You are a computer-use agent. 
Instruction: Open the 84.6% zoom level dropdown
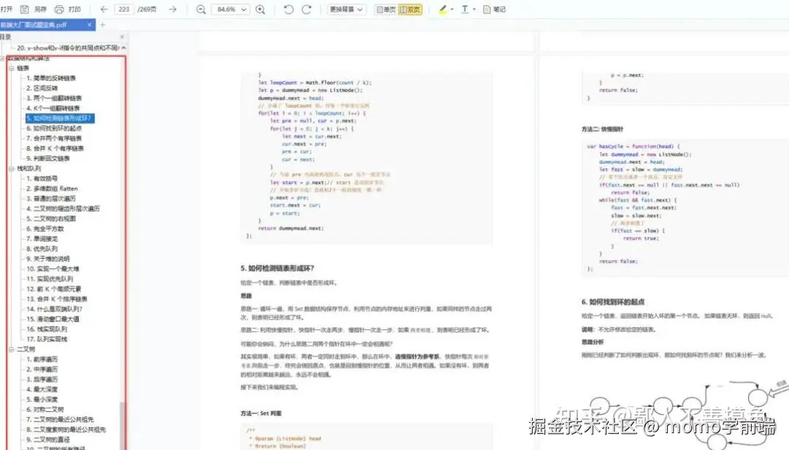(230, 9)
